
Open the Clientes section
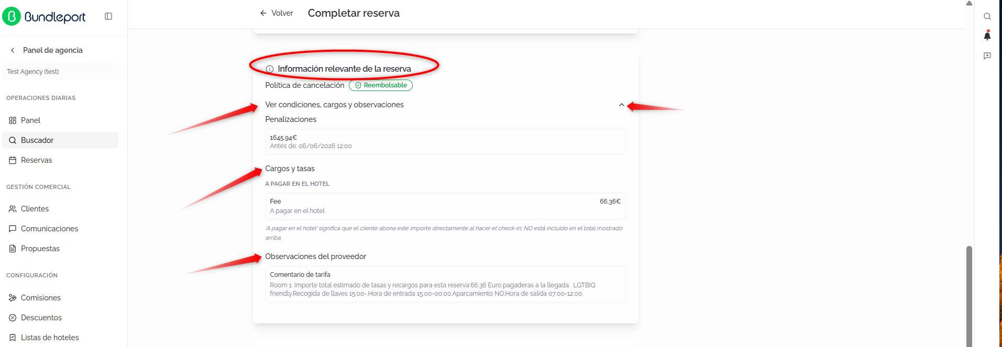[61, 209]
